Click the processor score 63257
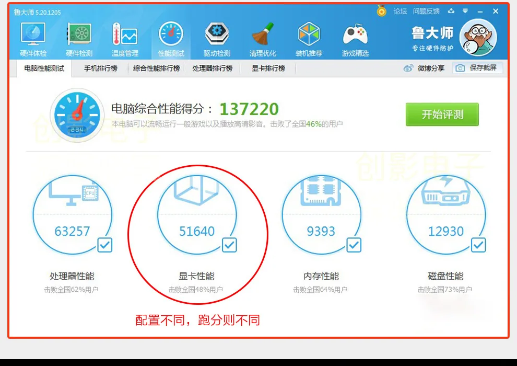Screen dimensions: 517x366 pos(72,231)
